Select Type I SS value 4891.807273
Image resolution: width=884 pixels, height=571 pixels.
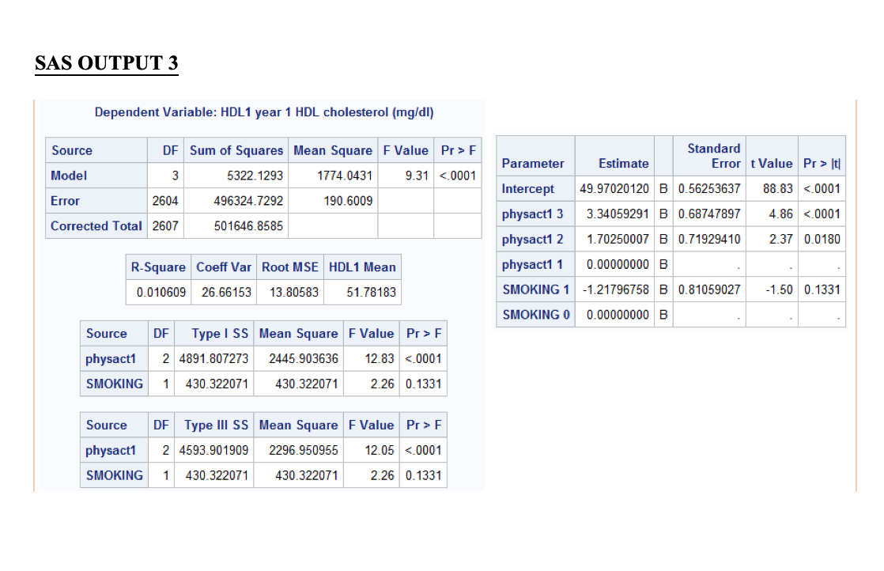(213, 358)
